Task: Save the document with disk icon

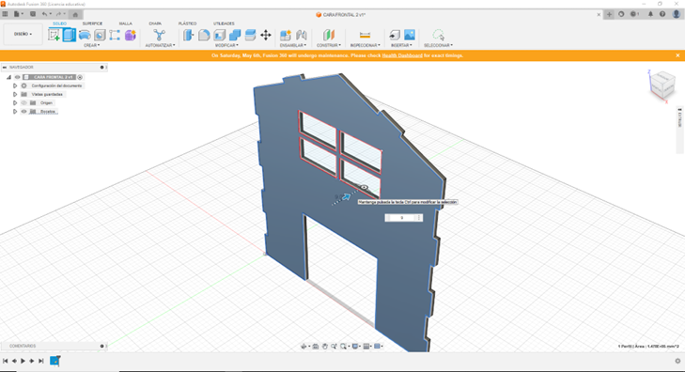Action: pyautogui.click(x=33, y=14)
